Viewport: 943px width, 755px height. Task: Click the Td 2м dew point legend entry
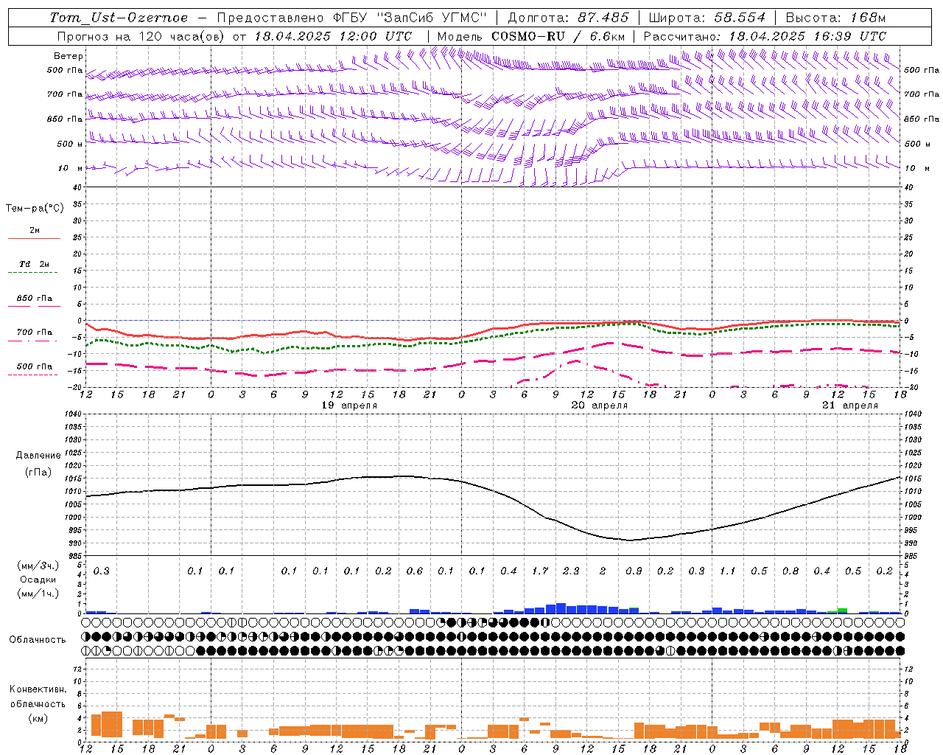[x=35, y=264]
